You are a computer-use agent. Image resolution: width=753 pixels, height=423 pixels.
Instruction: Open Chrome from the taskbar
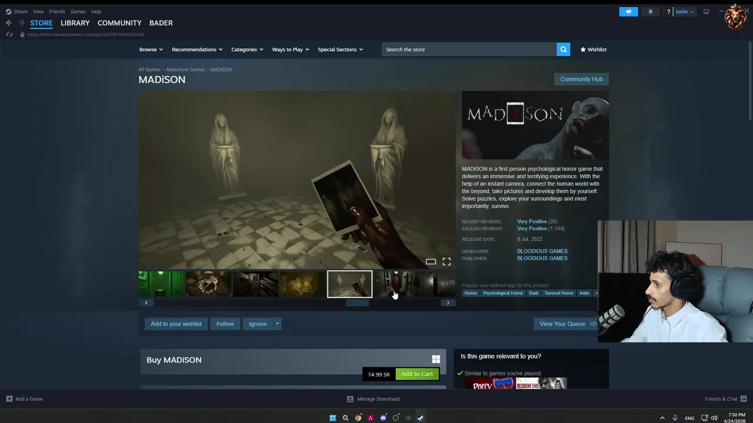point(358,418)
